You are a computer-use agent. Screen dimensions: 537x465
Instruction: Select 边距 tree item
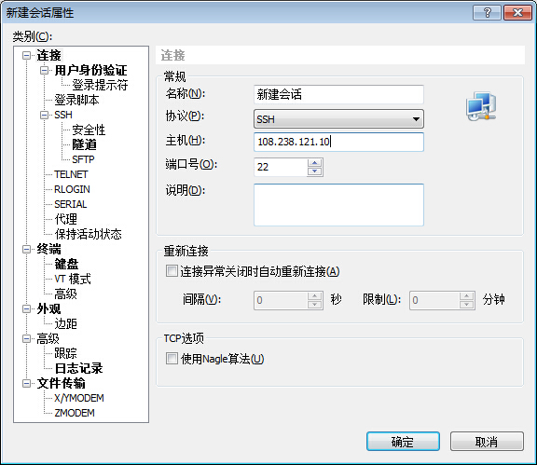tap(65, 323)
